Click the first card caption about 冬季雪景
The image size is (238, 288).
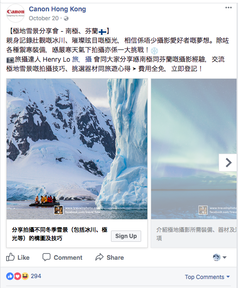click(x=59, y=234)
